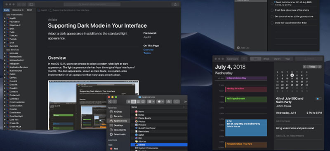The height and width of the screenshot is (151, 330).
Task: Go back in the Finder window
Action: tap(110, 102)
